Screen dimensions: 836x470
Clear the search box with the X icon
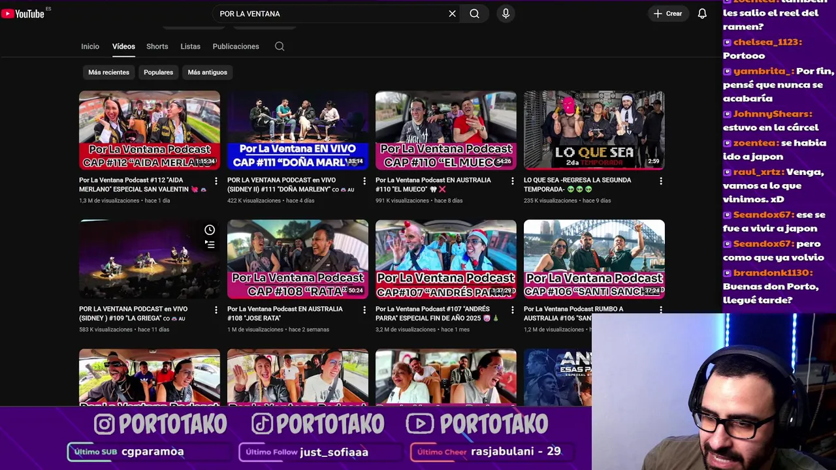click(452, 14)
